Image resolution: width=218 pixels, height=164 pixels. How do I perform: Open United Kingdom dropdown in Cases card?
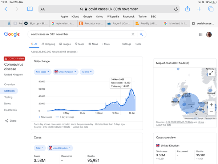click(x=60, y=148)
